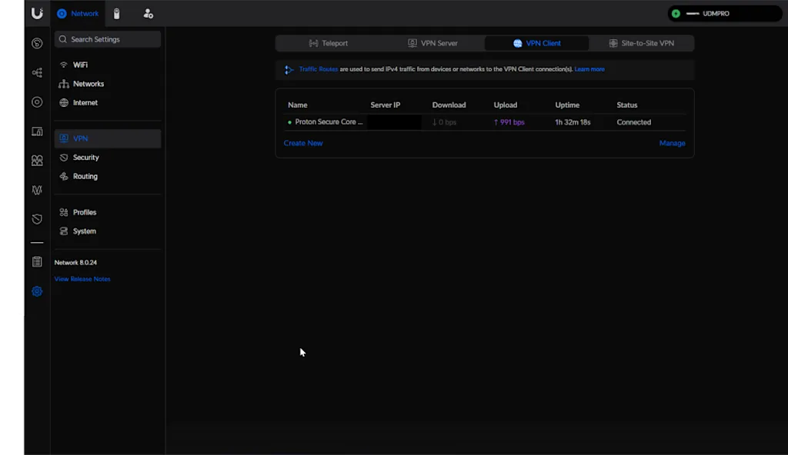Open the Security shield icon in sidebar

pos(37,219)
